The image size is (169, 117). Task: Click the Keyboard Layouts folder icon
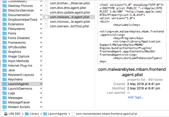tap(5, 75)
